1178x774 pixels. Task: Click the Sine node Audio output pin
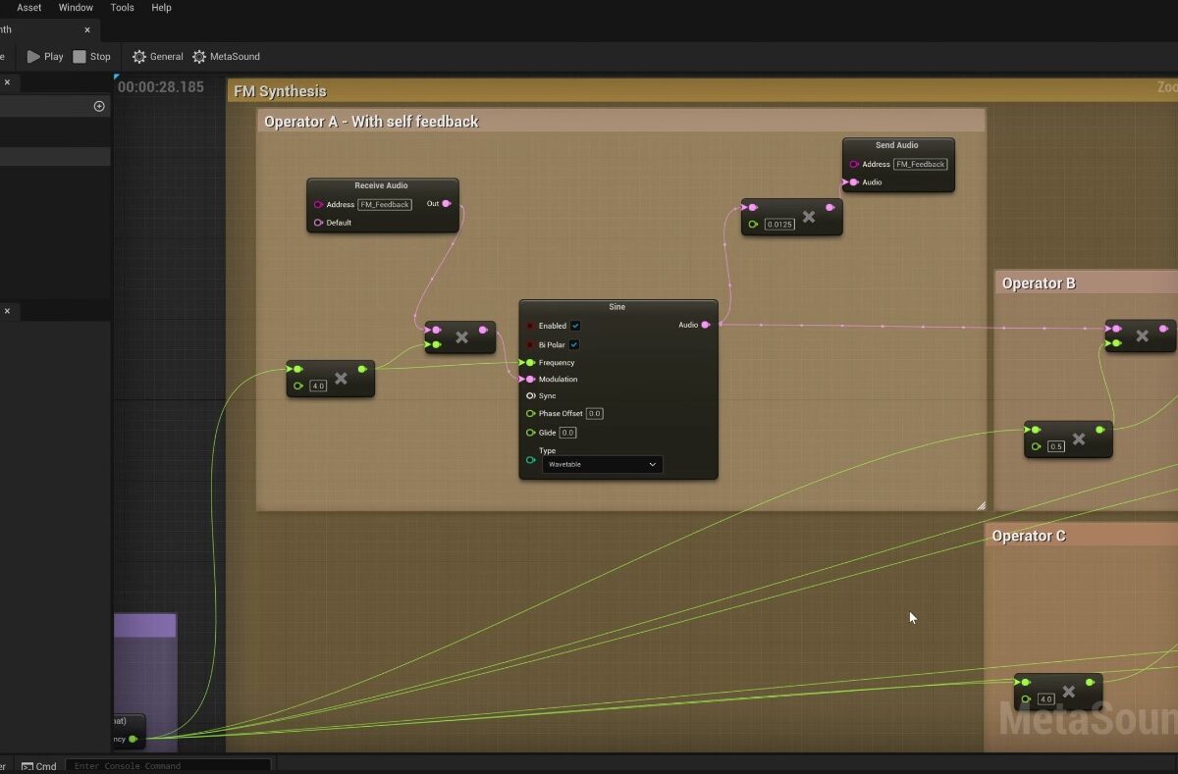[706, 325]
